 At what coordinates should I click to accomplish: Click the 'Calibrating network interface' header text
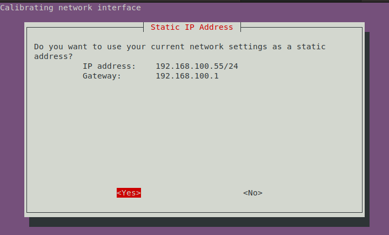(x=70, y=8)
